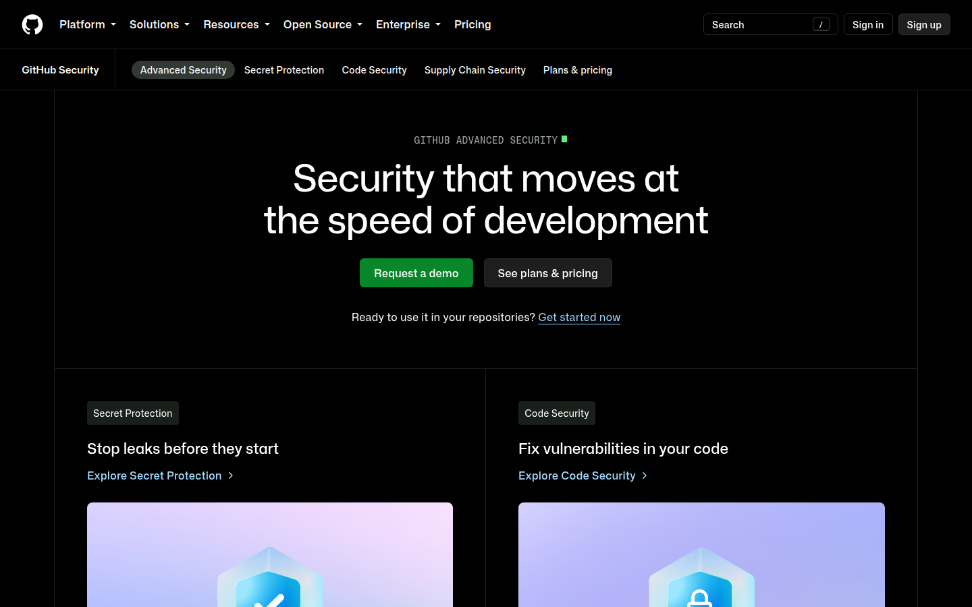Expand the Platform menu

(x=88, y=24)
